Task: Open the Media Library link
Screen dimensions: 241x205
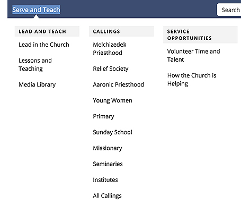Action: (x=37, y=84)
